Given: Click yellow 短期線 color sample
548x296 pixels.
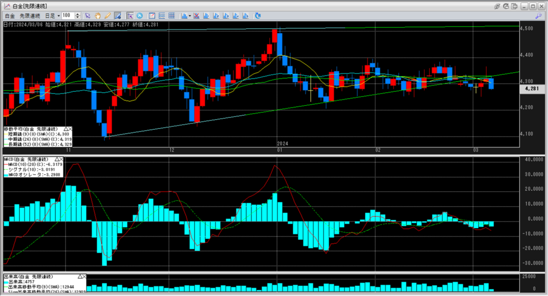Looking at the screenshot, I should (6, 134).
